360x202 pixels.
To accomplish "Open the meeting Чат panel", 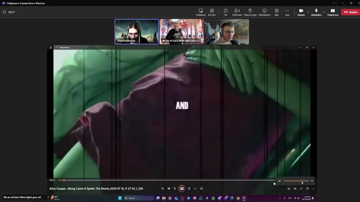I will coord(226,12).
